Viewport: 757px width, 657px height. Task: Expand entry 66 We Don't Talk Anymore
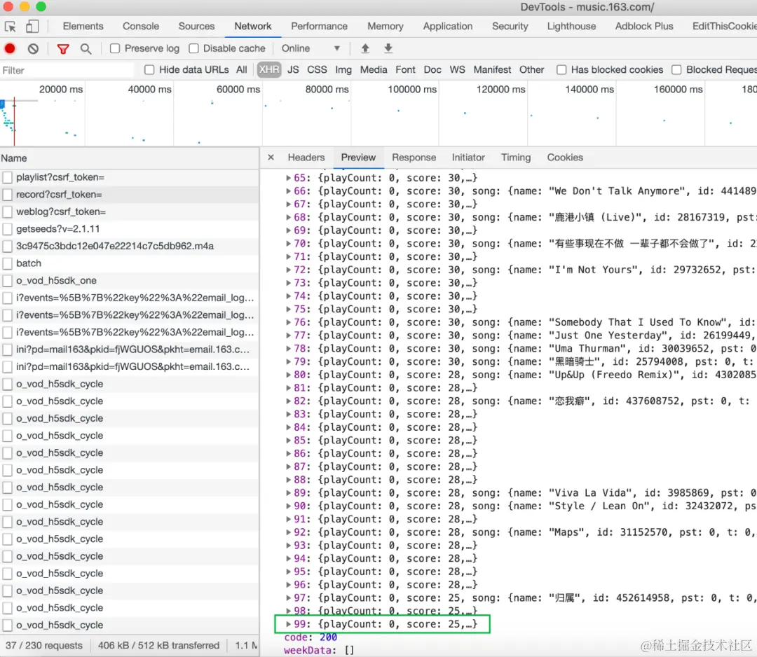point(288,191)
